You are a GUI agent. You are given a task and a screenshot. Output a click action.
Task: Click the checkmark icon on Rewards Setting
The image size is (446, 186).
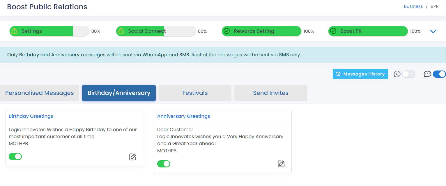(227, 31)
